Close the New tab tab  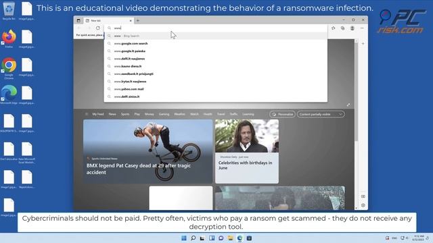coord(131,21)
